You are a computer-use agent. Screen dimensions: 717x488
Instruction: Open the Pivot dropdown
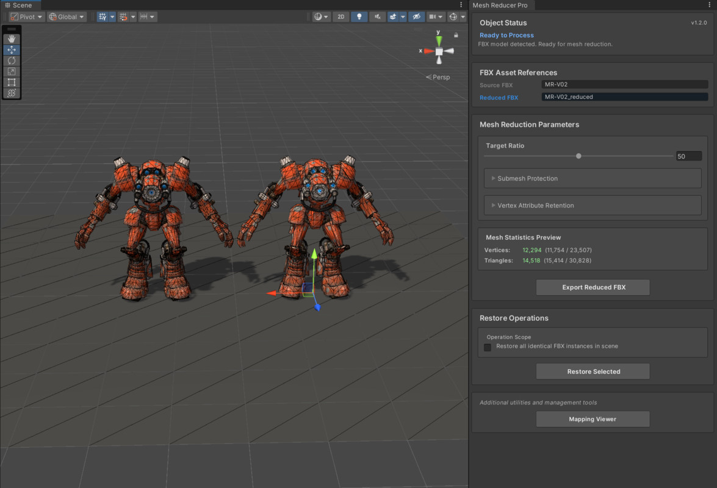[x=26, y=17]
